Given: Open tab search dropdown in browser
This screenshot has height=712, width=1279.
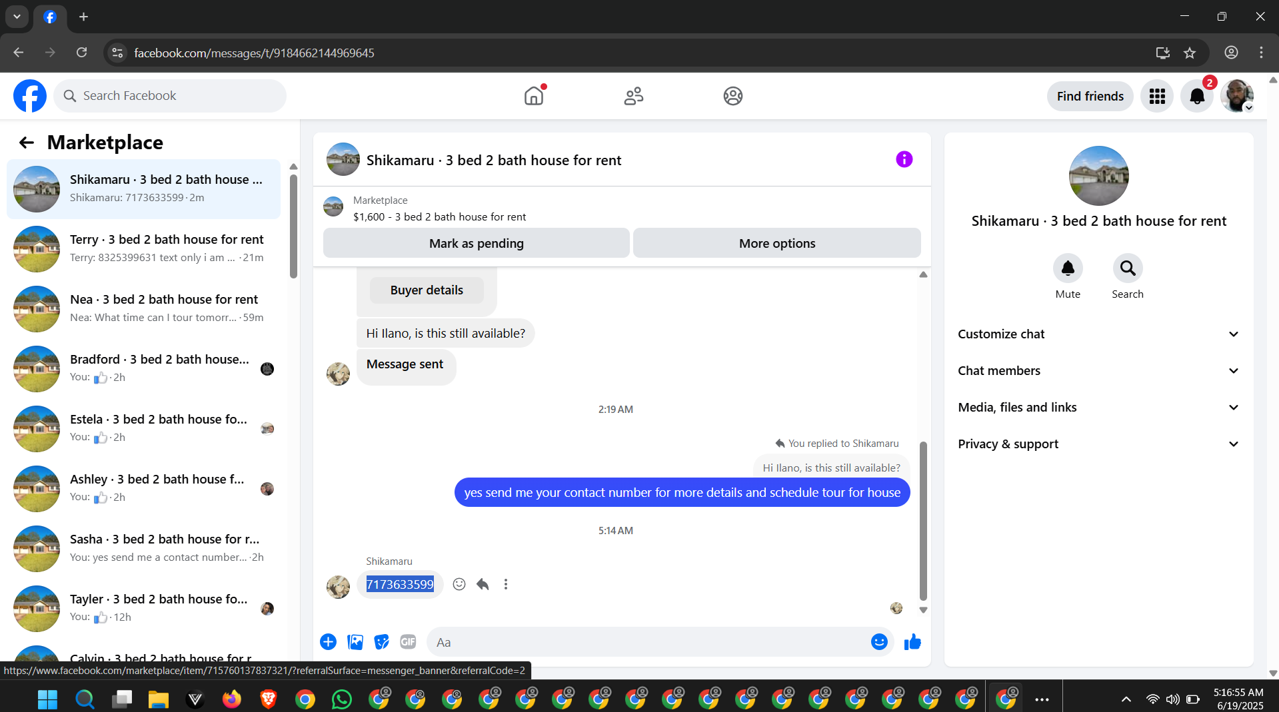Looking at the screenshot, I should click(17, 17).
